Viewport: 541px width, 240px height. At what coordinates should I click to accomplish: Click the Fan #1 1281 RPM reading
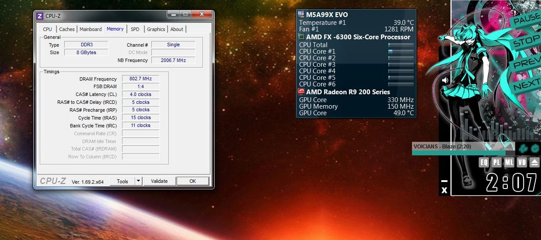click(399, 29)
